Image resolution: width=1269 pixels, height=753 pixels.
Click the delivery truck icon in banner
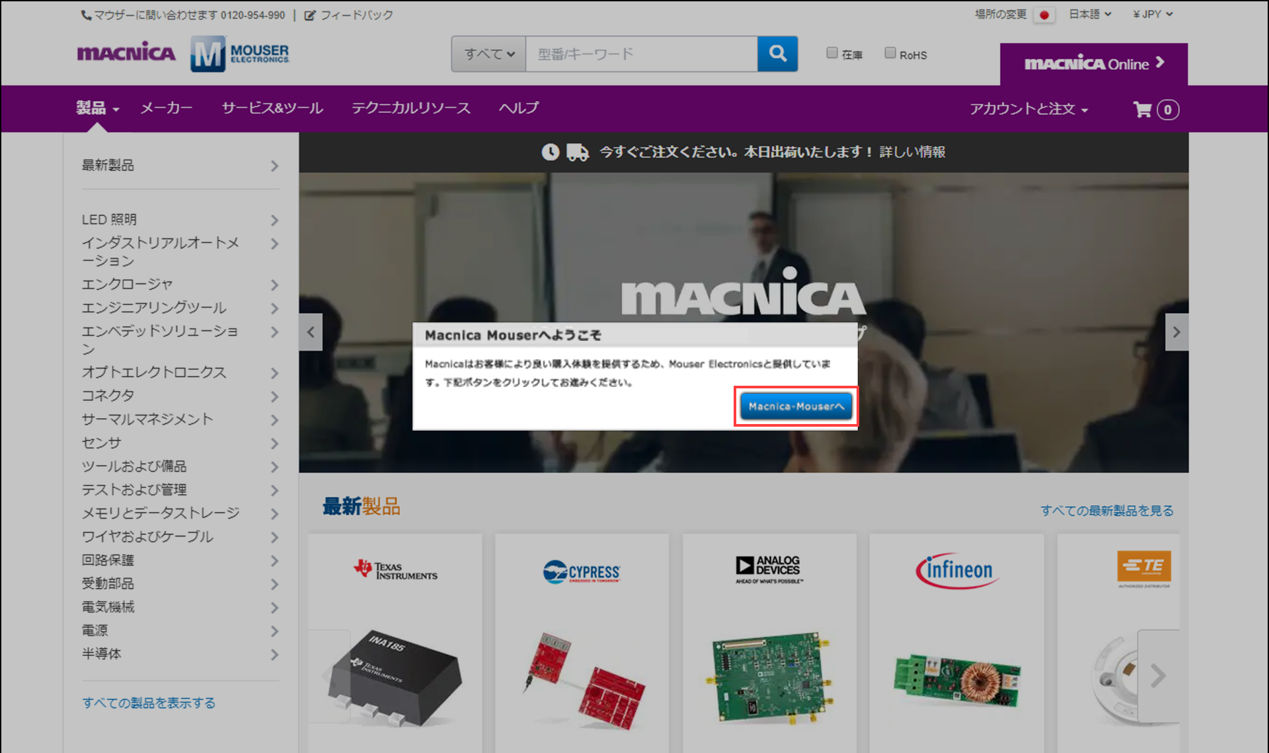click(578, 153)
